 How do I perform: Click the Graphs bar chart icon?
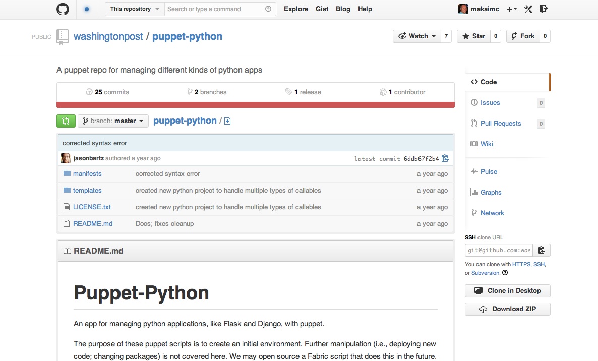474,192
